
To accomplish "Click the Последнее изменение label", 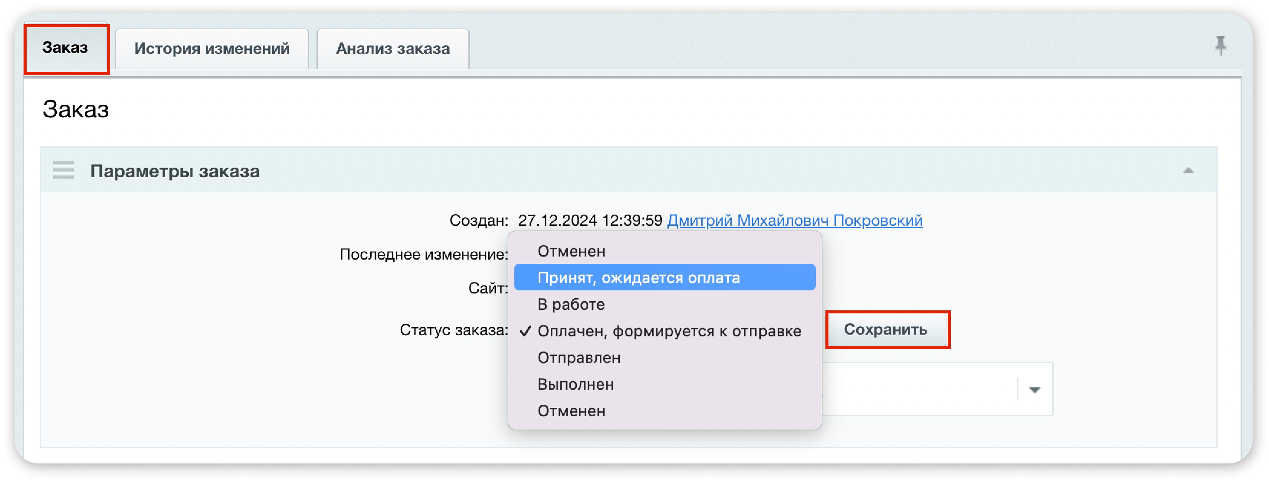I will (424, 254).
